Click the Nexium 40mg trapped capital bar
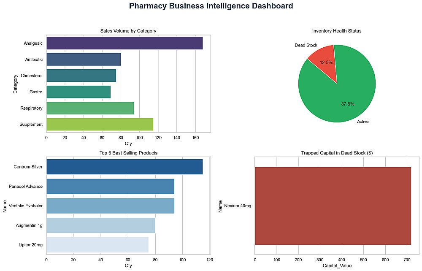This screenshot has width=422, height=271. pos(333,206)
